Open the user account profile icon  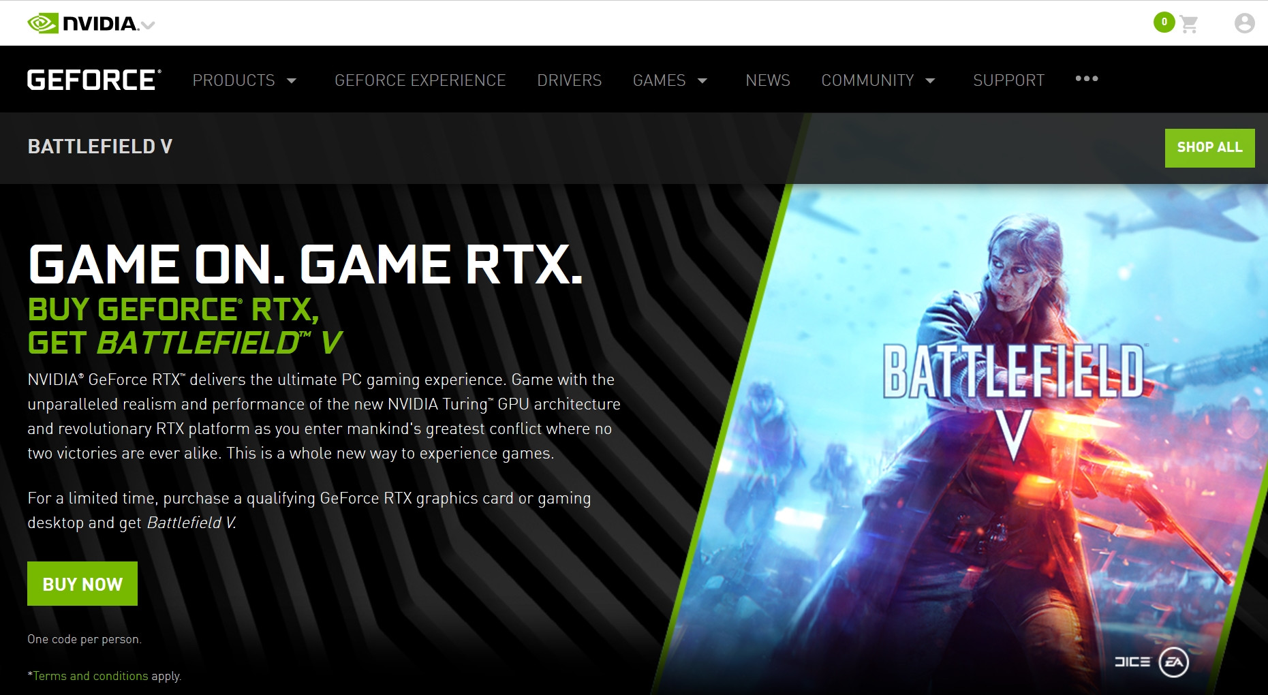[1244, 24]
